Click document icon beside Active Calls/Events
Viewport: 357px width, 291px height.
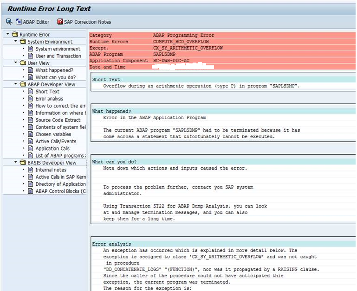[x=31, y=141]
